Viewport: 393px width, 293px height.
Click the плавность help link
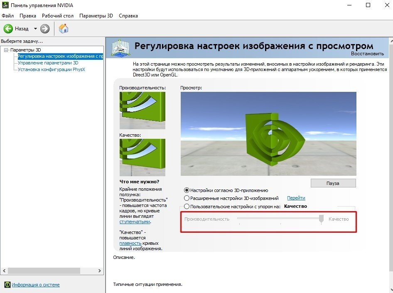130,243
